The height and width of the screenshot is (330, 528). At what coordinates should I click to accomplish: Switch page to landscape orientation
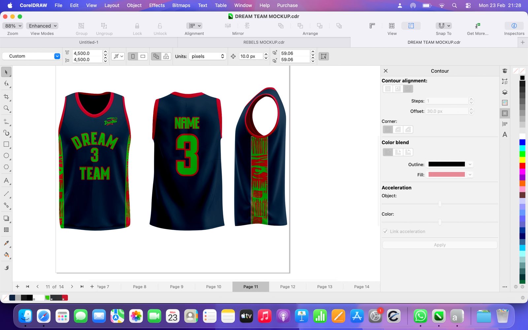click(x=143, y=56)
